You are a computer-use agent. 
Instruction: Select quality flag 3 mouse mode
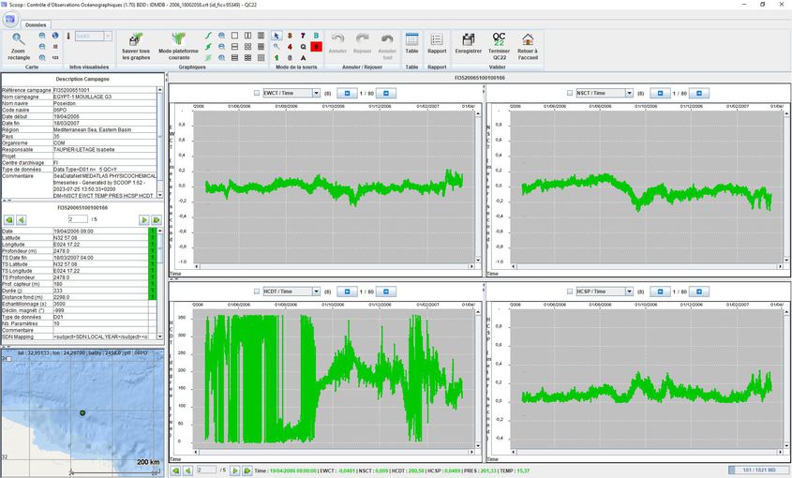[x=290, y=36]
